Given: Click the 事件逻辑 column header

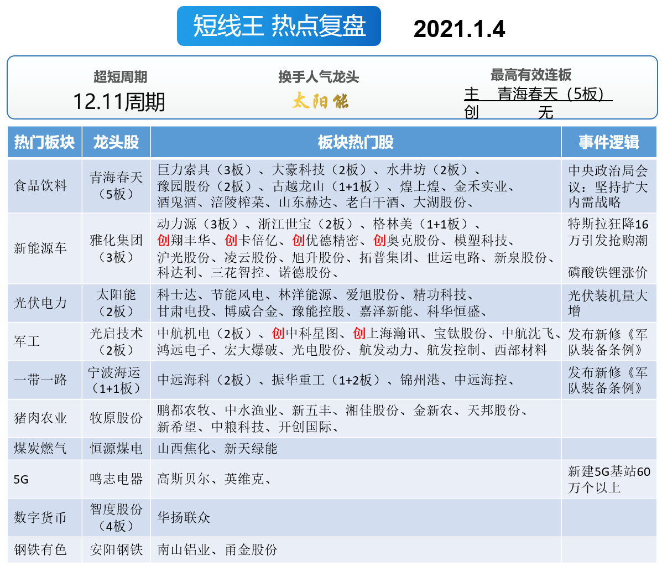Looking at the screenshot, I should point(609,142).
